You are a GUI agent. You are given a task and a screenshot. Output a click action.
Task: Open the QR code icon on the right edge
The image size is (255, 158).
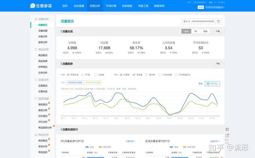(227, 129)
